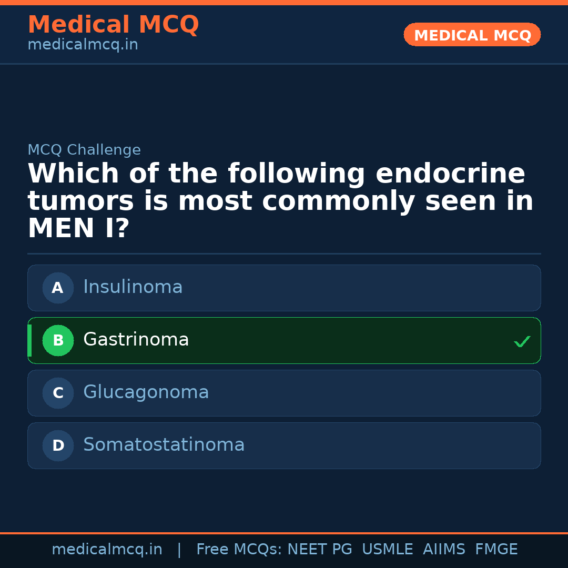This screenshot has height=568, width=568.
Task: Click the Medical MCQ header title
Action: tap(113, 25)
